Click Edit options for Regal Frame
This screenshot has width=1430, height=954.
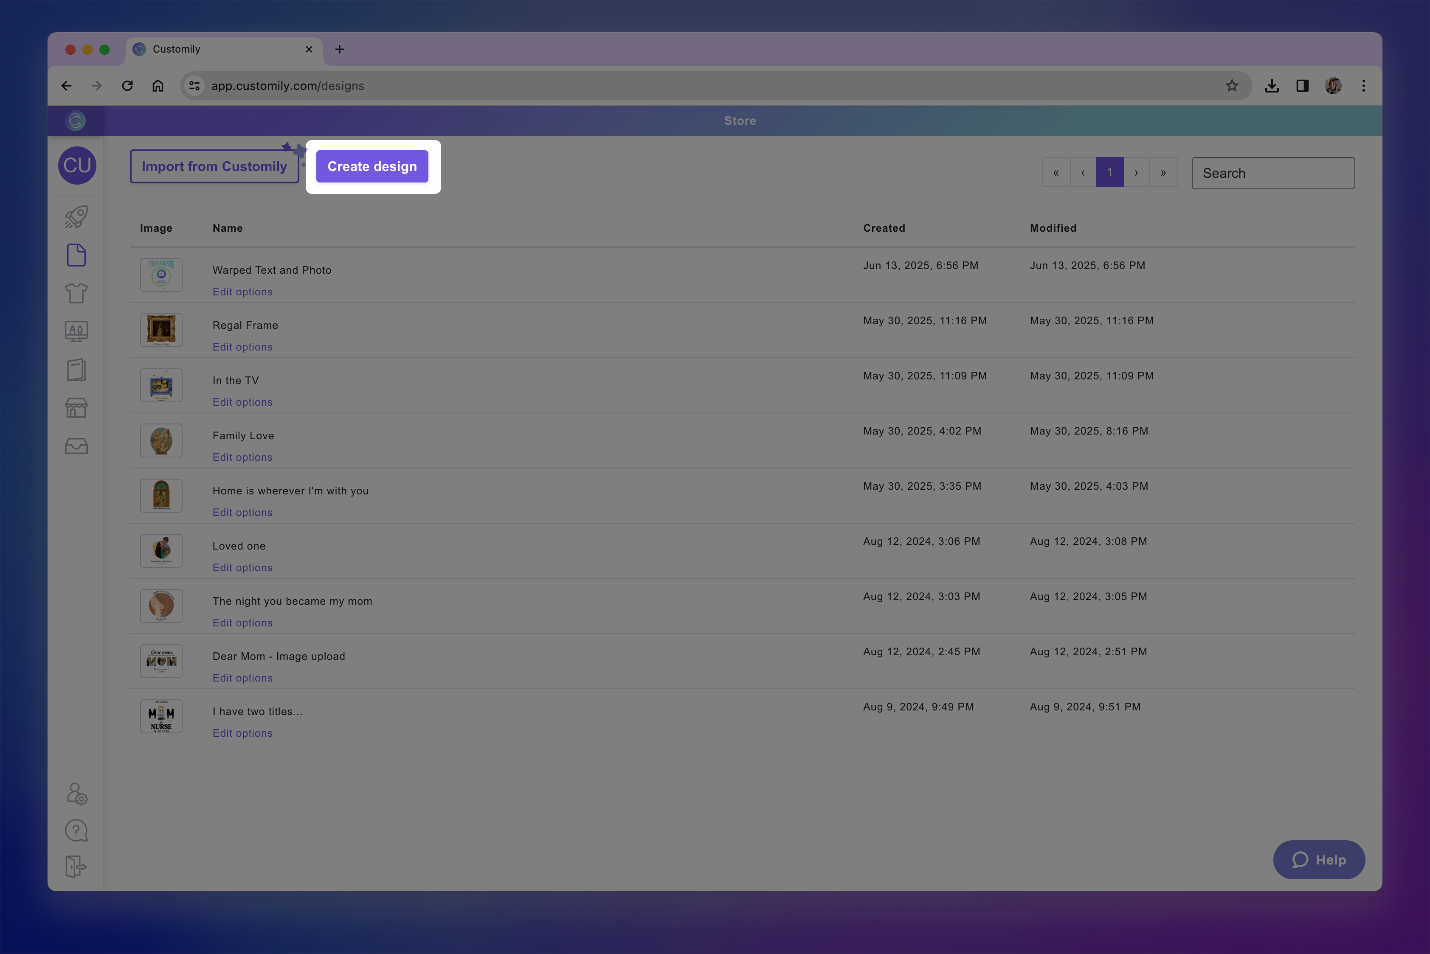[x=242, y=347]
